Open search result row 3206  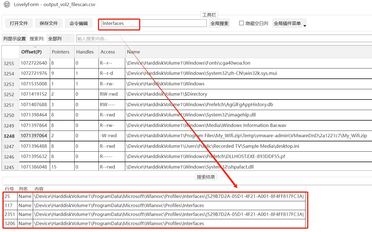[x=155, y=223]
